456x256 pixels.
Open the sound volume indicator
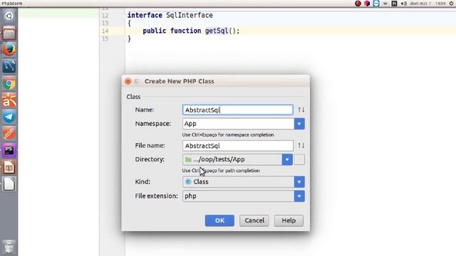pos(404,4)
